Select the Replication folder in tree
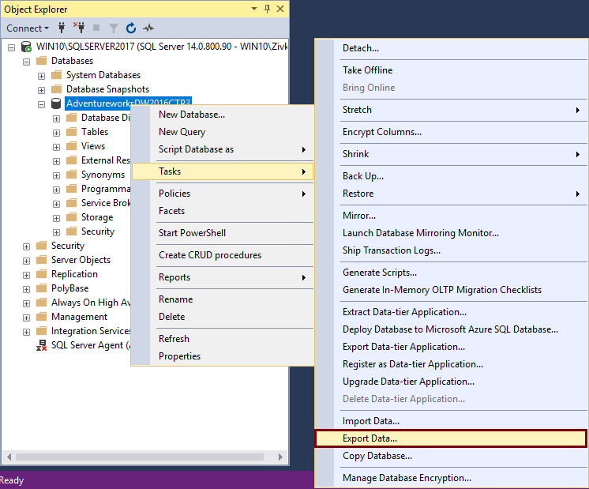The height and width of the screenshot is (489, 589). (x=74, y=274)
